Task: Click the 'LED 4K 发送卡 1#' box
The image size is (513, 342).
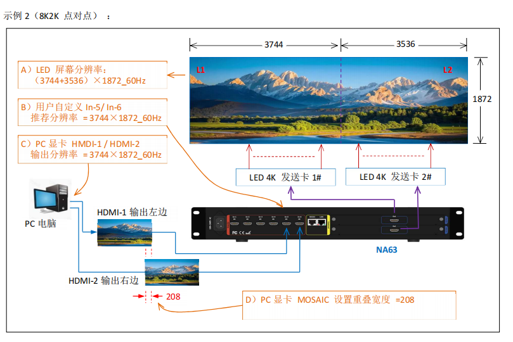Action: pyautogui.click(x=285, y=177)
